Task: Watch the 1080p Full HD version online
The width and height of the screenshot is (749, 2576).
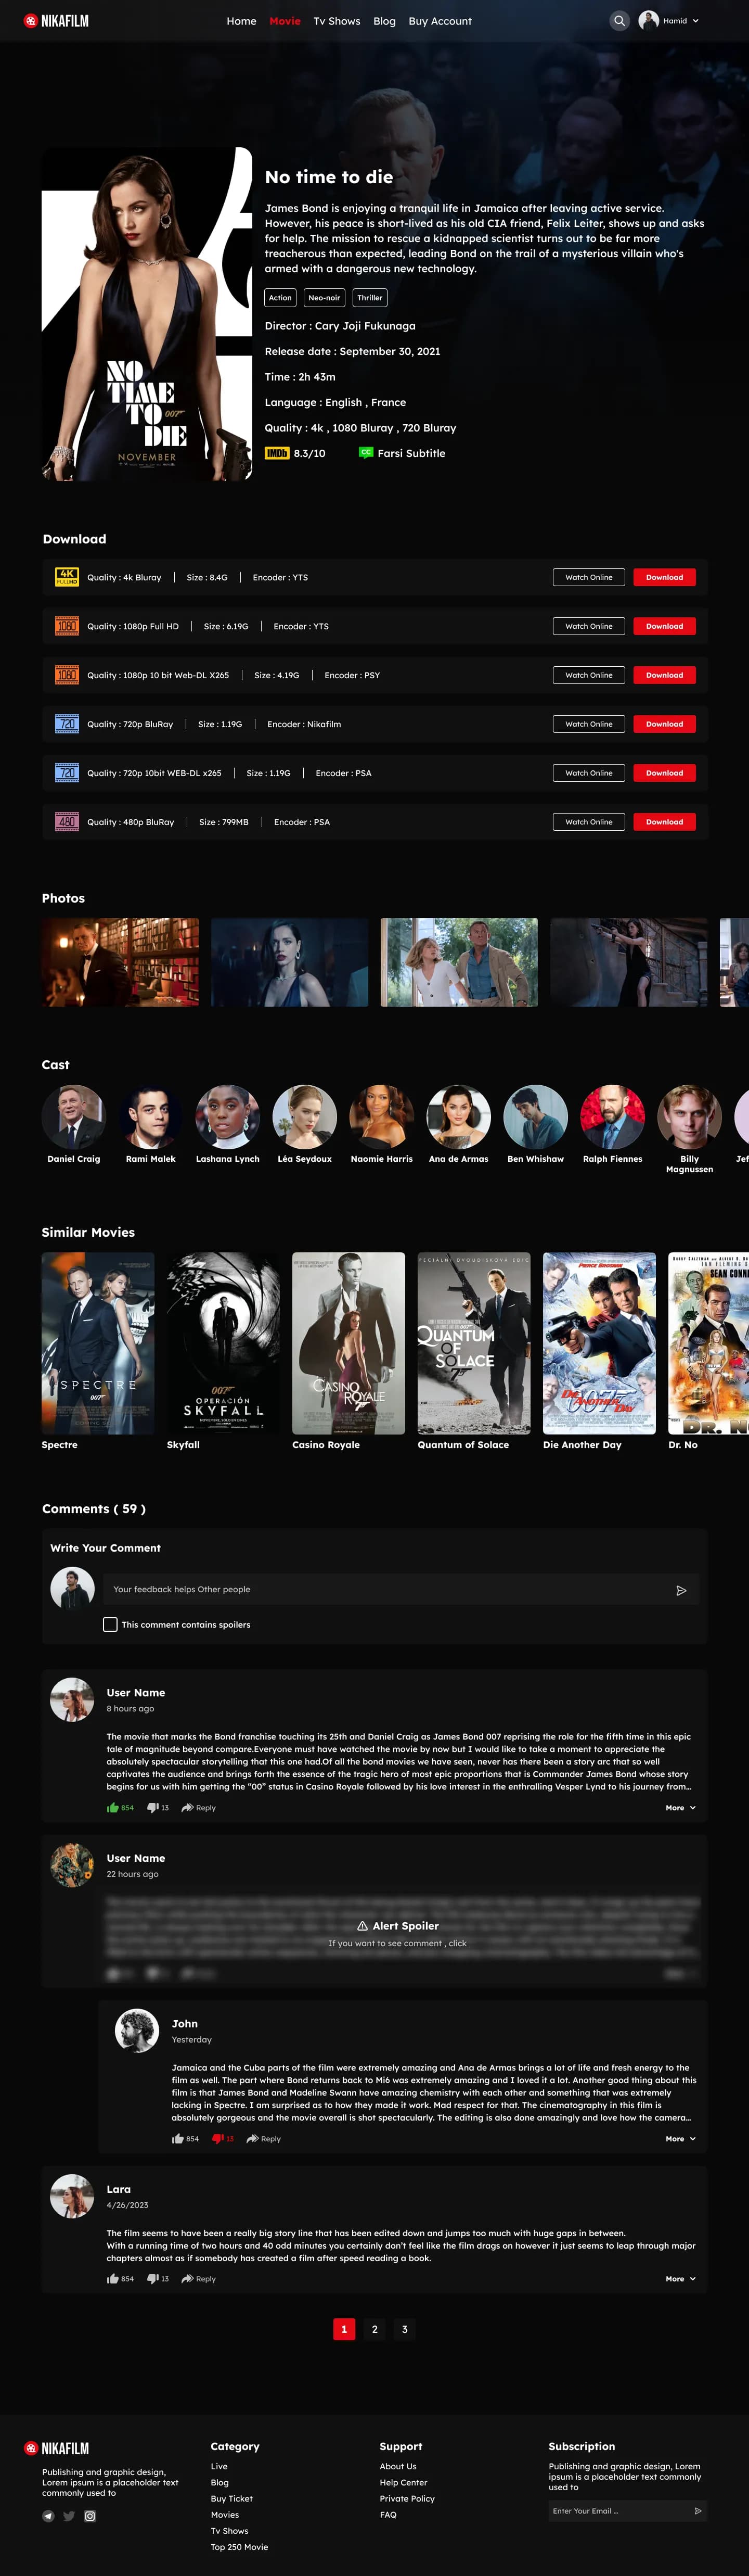Action: pos(589,626)
